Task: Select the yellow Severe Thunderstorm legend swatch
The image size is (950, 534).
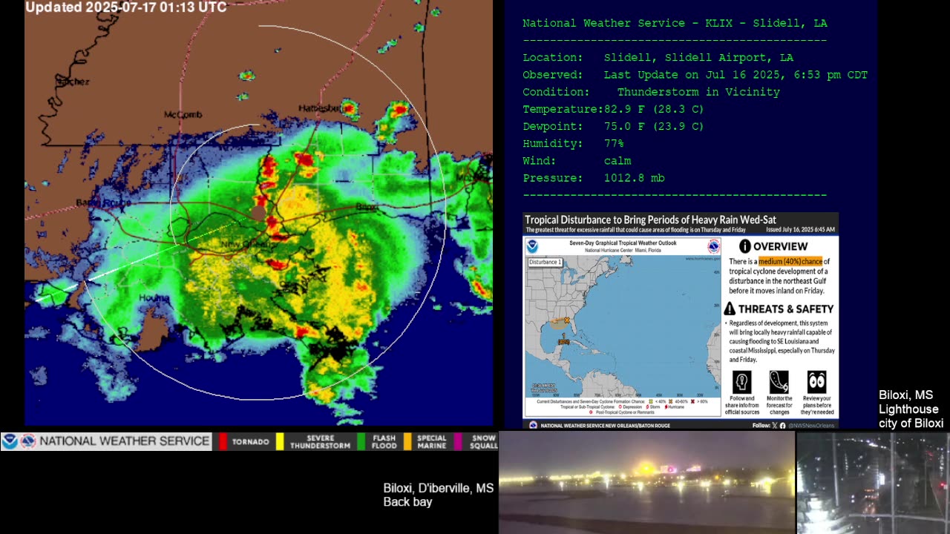Action: 280,441
